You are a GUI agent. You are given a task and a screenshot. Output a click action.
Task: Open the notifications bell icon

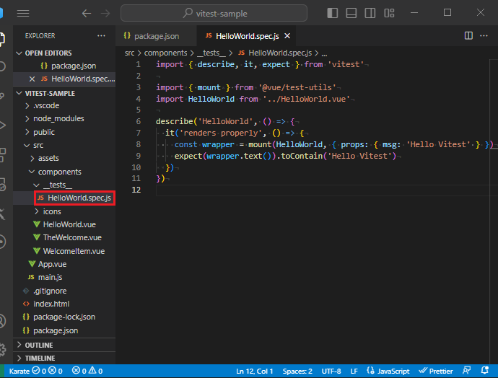point(485,370)
